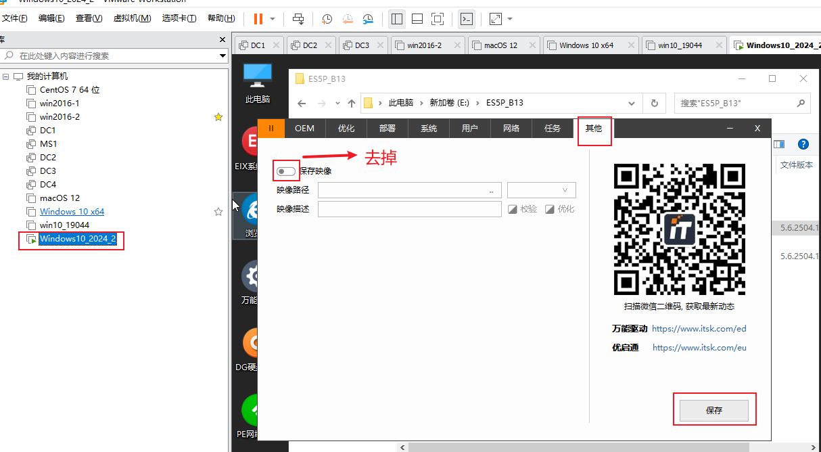
Task: Click the take snapshot clock icon
Action: point(327,19)
